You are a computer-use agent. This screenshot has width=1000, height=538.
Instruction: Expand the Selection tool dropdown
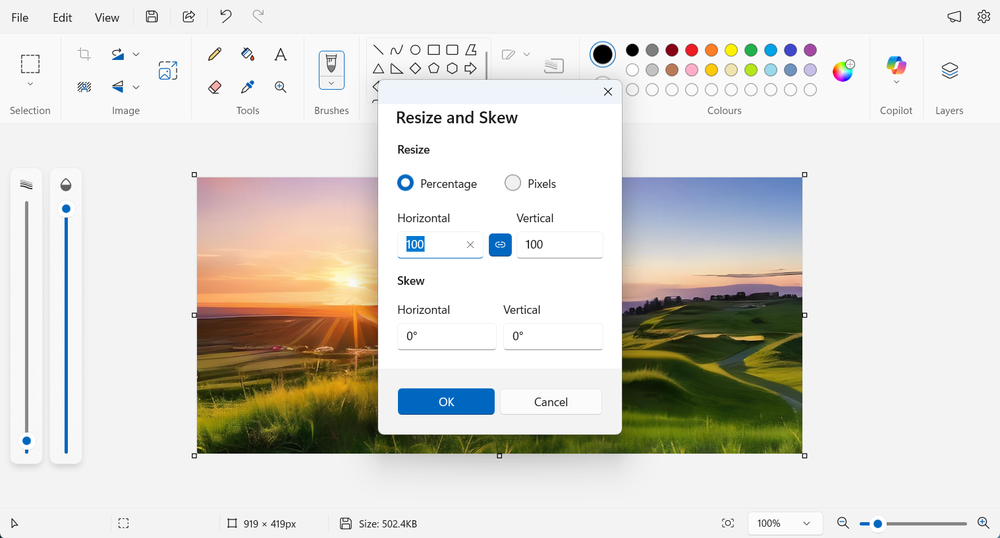point(30,84)
